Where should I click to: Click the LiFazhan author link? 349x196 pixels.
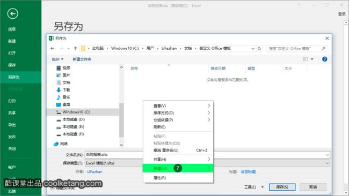click(x=95, y=172)
